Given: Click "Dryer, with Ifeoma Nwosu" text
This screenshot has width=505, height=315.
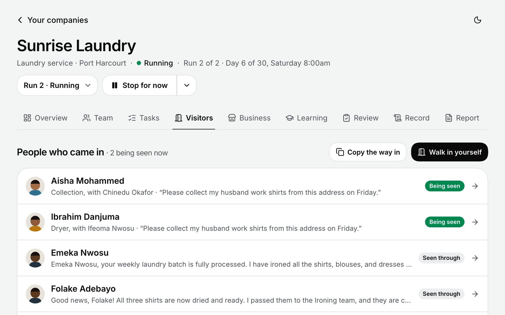Looking at the screenshot, I should pyautogui.click(x=93, y=228).
